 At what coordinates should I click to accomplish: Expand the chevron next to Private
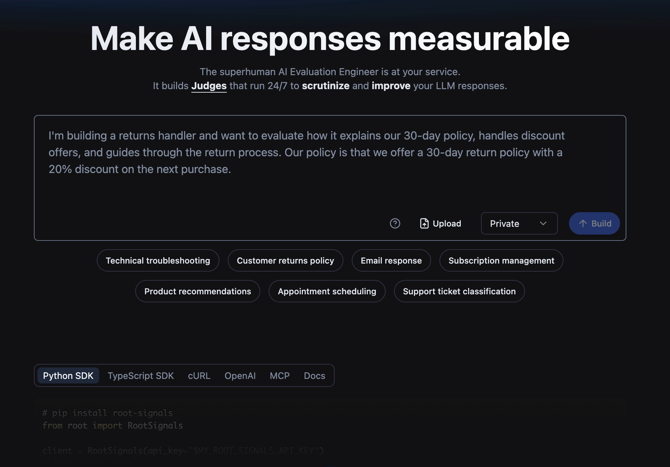tap(543, 223)
